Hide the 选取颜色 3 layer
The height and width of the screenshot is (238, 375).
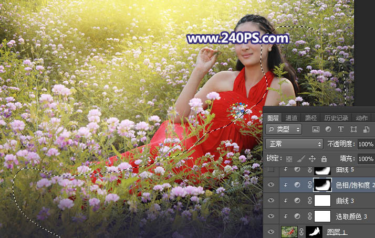click(x=270, y=216)
